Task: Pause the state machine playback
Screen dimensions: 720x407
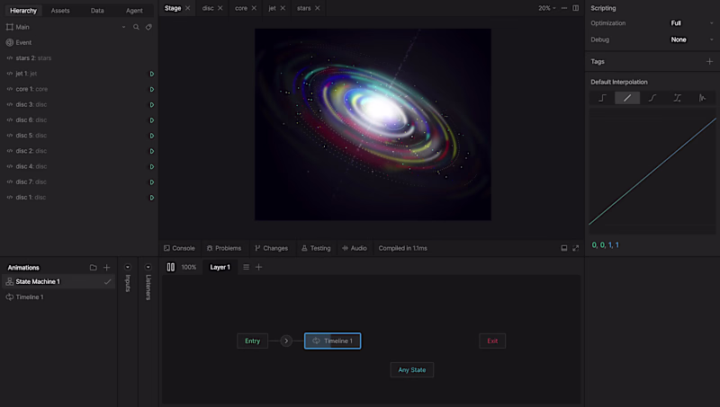Action: pyautogui.click(x=171, y=267)
